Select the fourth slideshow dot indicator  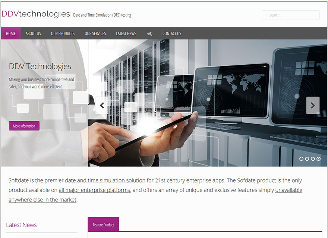[318, 159]
